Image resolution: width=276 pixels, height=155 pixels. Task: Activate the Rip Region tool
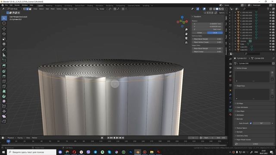pyautogui.click(x=4, y=121)
